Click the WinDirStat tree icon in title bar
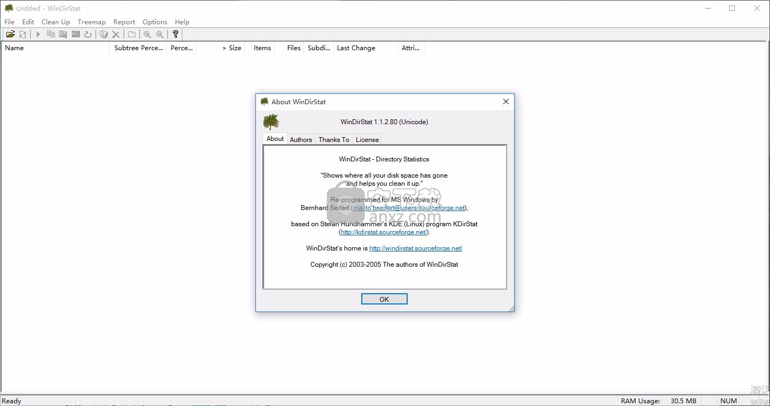The width and height of the screenshot is (770, 406). tap(9, 8)
